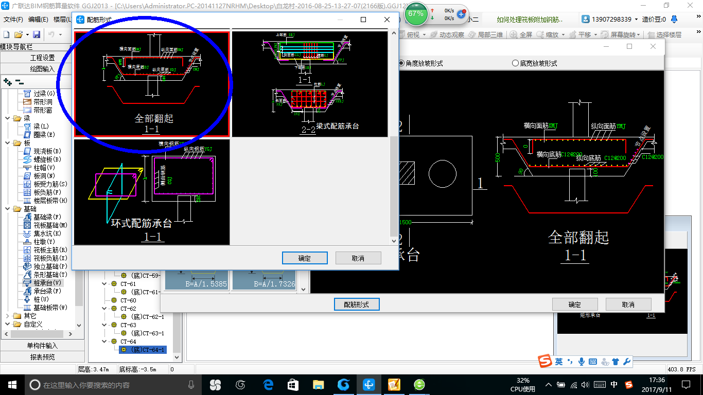This screenshot has height=395, width=703.
Task: Select 柱帽(V) component item
Action: click(x=44, y=168)
